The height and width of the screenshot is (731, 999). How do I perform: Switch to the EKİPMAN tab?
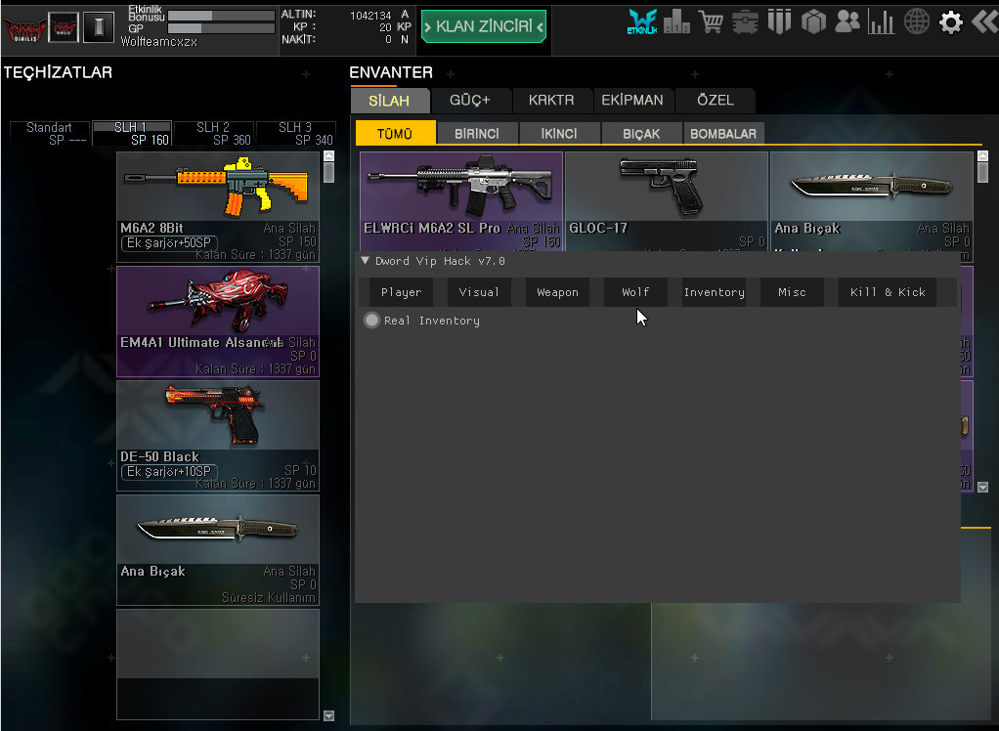[632, 101]
